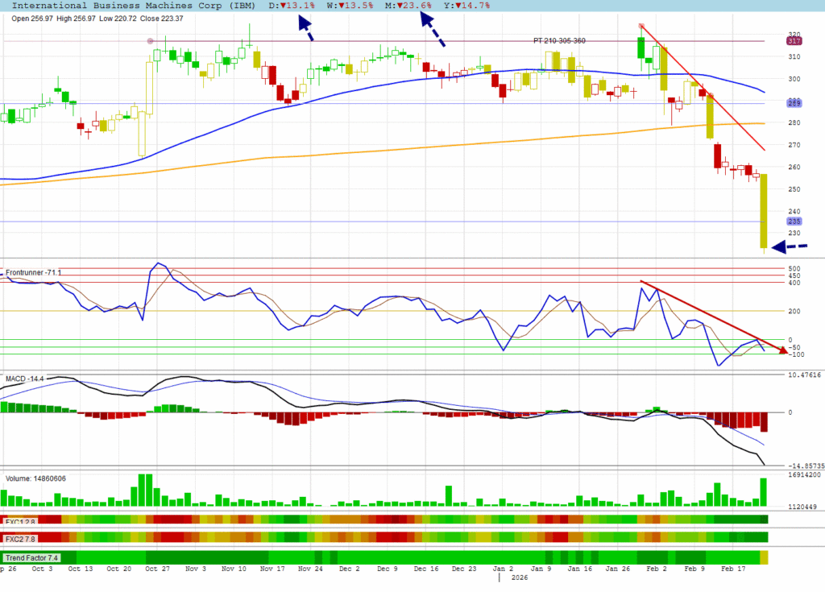Image resolution: width=825 pixels, height=592 pixels.
Task: Open the FXC1 2.8 indicator label
Action: (x=19, y=520)
